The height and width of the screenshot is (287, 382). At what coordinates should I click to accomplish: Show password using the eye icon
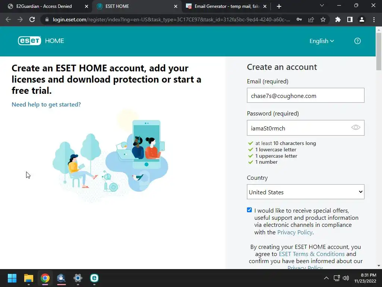[356, 127]
